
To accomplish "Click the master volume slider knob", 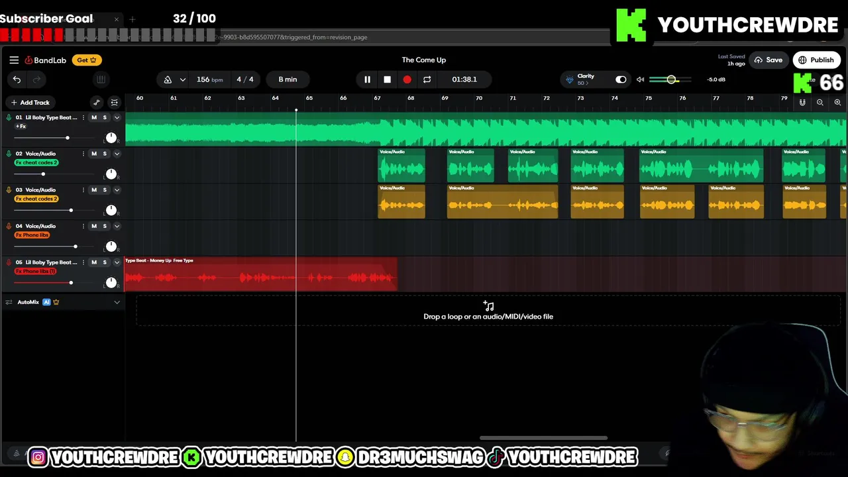I will coord(671,79).
